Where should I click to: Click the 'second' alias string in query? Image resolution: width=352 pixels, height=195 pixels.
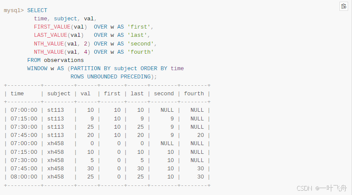(x=142, y=43)
